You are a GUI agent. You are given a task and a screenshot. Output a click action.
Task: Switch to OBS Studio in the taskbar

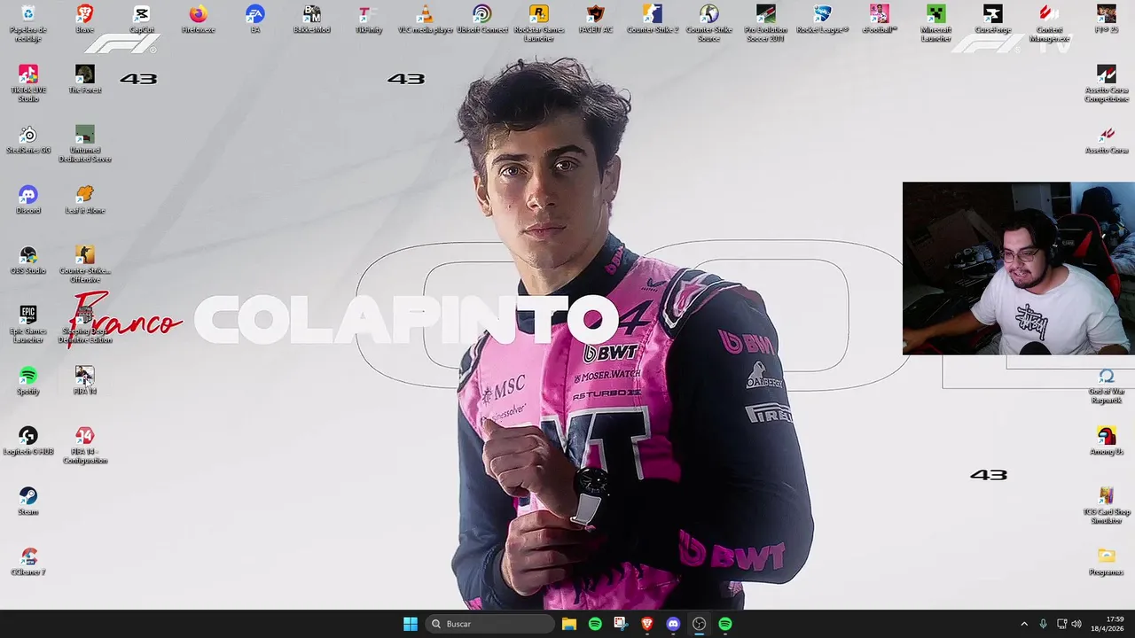tap(699, 624)
